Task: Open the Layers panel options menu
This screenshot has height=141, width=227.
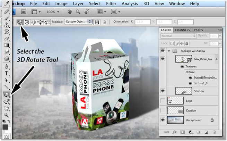Action: tap(220, 30)
